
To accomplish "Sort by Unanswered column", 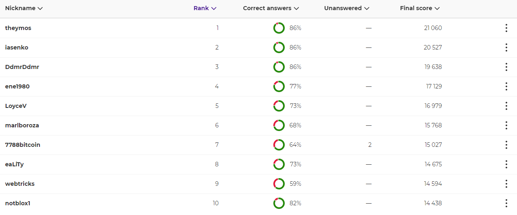I will click(347, 8).
